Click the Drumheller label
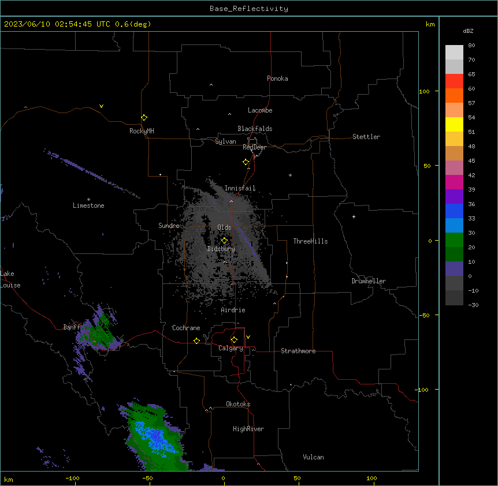498x486 pixels. 369,281
